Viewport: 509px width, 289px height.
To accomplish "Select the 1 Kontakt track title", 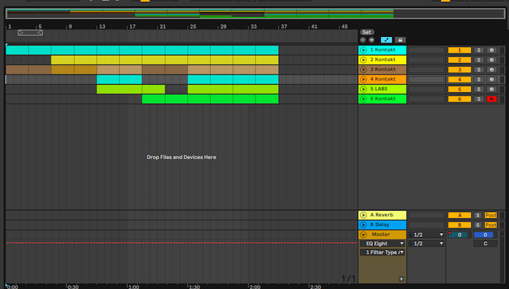I will [383, 50].
